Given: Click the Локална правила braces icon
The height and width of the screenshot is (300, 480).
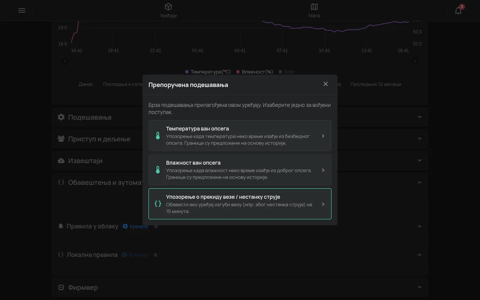Looking at the screenshot, I should pyautogui.click(x=61, y=255).
